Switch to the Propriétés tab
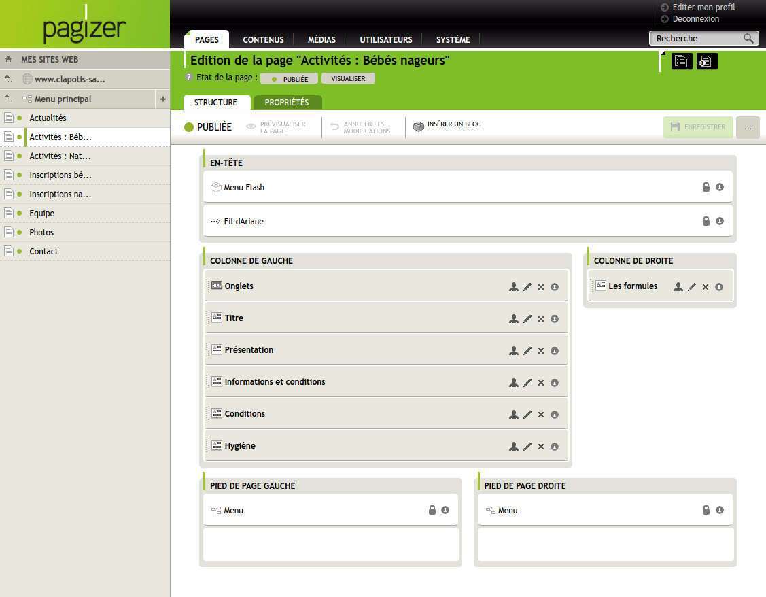Screen dimensions: 766x597 pos(286,103)
